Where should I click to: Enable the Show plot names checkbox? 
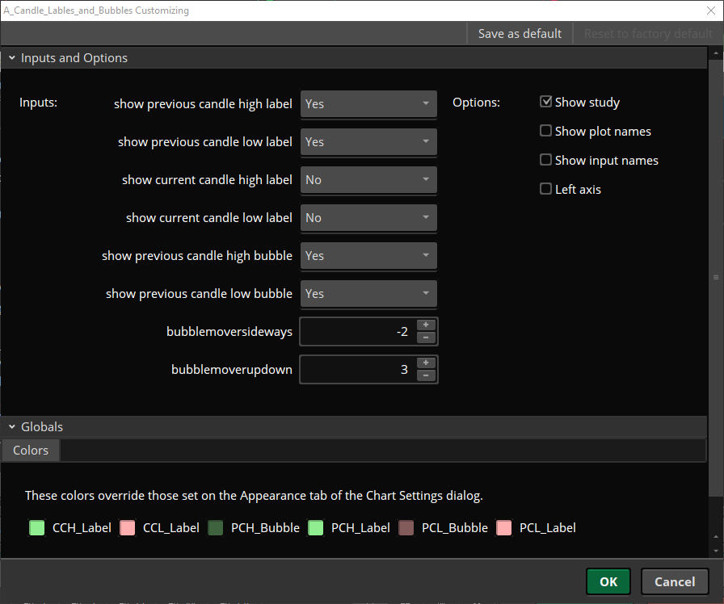coord(545,131)
